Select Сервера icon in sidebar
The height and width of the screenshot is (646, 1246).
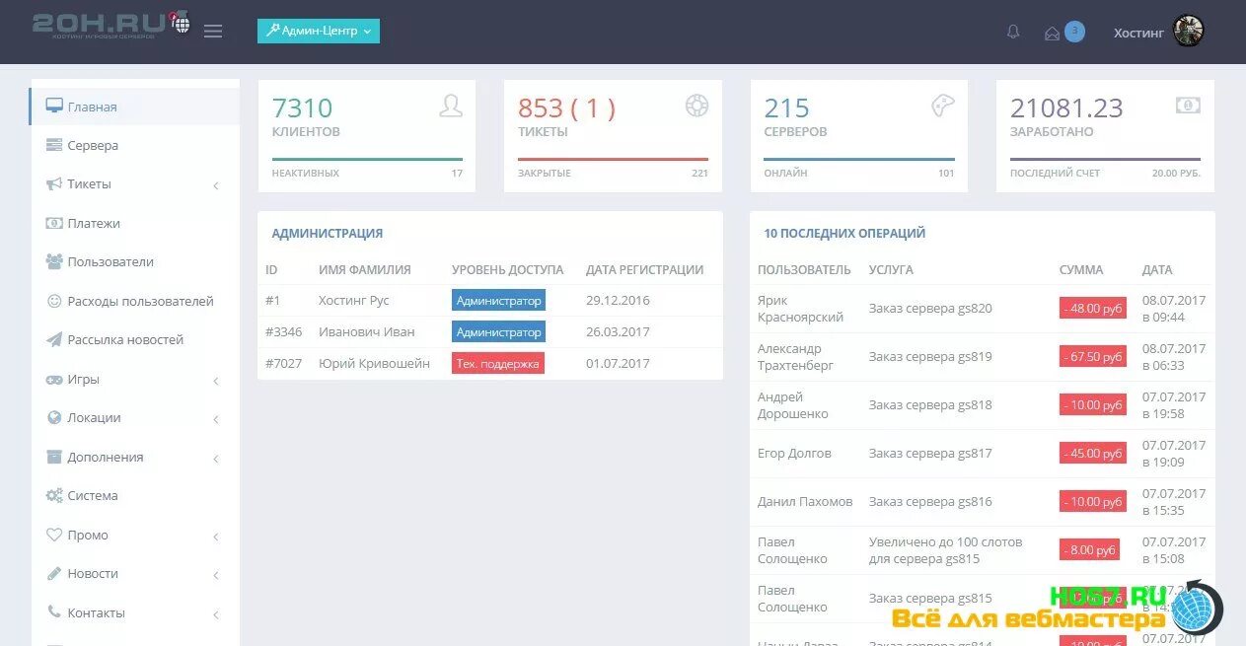[x=54, y=145]
